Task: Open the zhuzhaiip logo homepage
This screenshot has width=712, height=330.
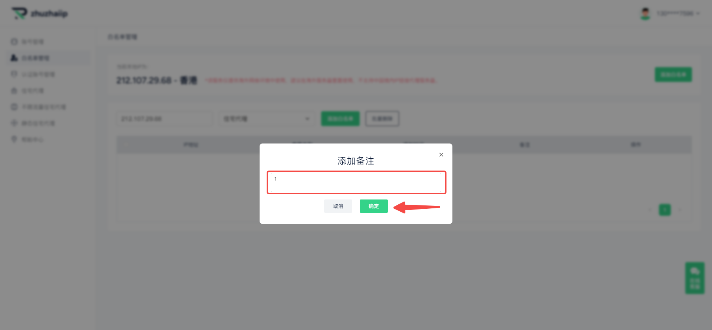Action: coord(39,14)
